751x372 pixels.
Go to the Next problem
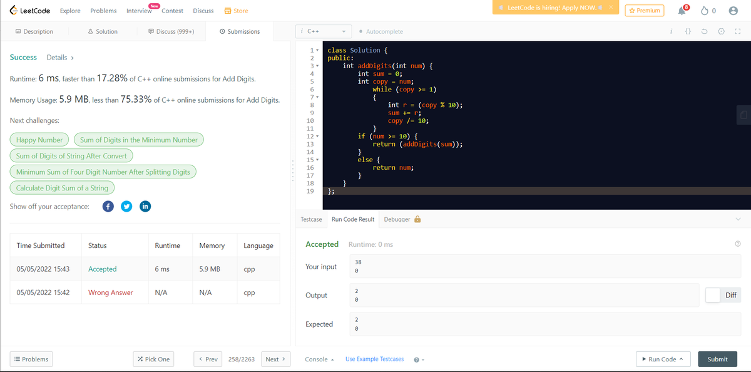(275, 359)
